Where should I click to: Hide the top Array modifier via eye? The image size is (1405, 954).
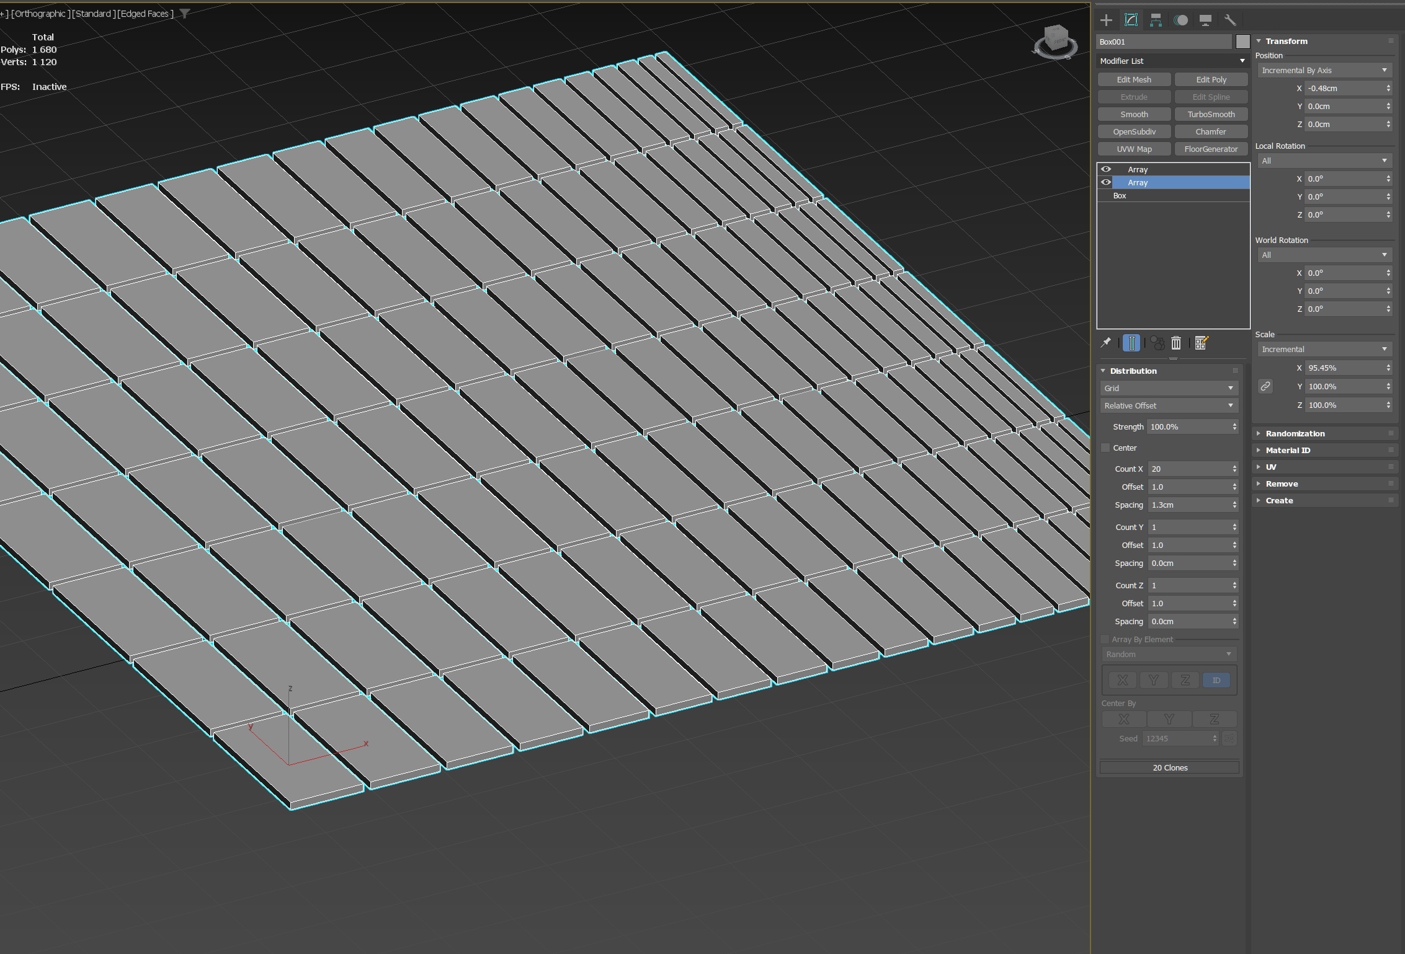(x=1106, y=169)
